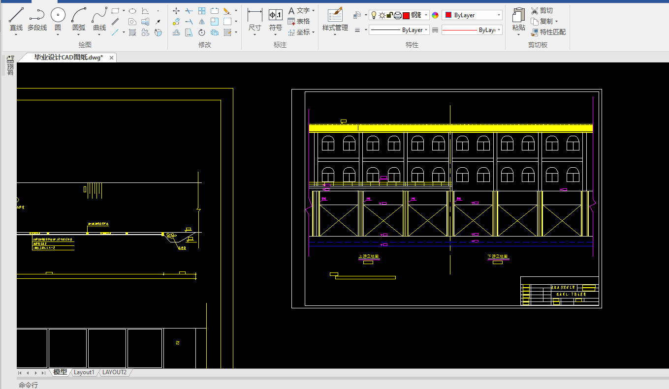Screen dimensions: 669x389
Task: Click the rainbow color wheel icon
Action: click(435, 15)
